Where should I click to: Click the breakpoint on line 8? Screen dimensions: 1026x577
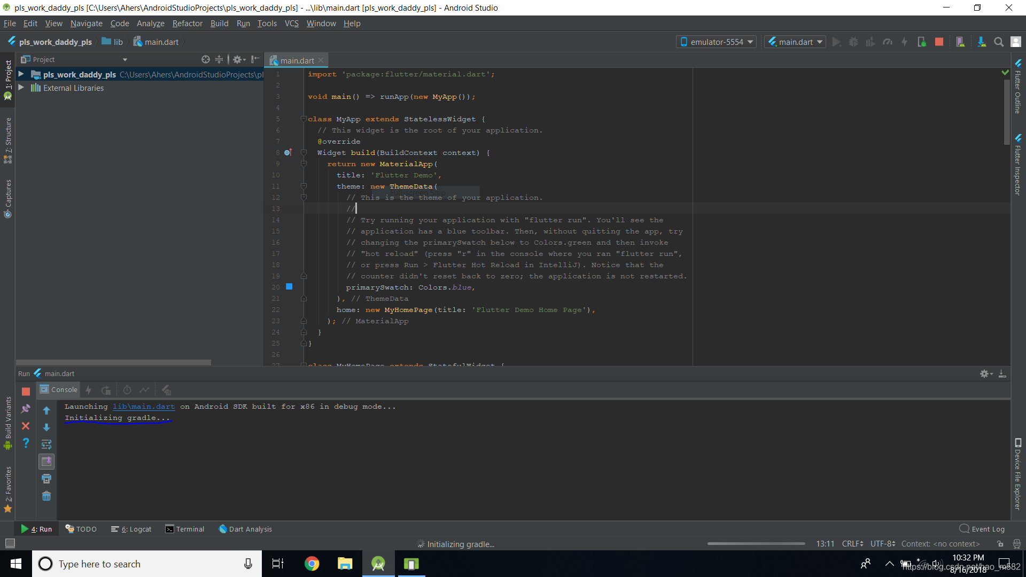[x=287, y=152]
